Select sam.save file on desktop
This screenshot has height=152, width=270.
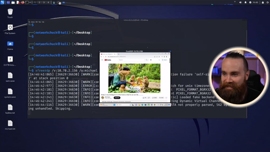[x=10, y=77]
